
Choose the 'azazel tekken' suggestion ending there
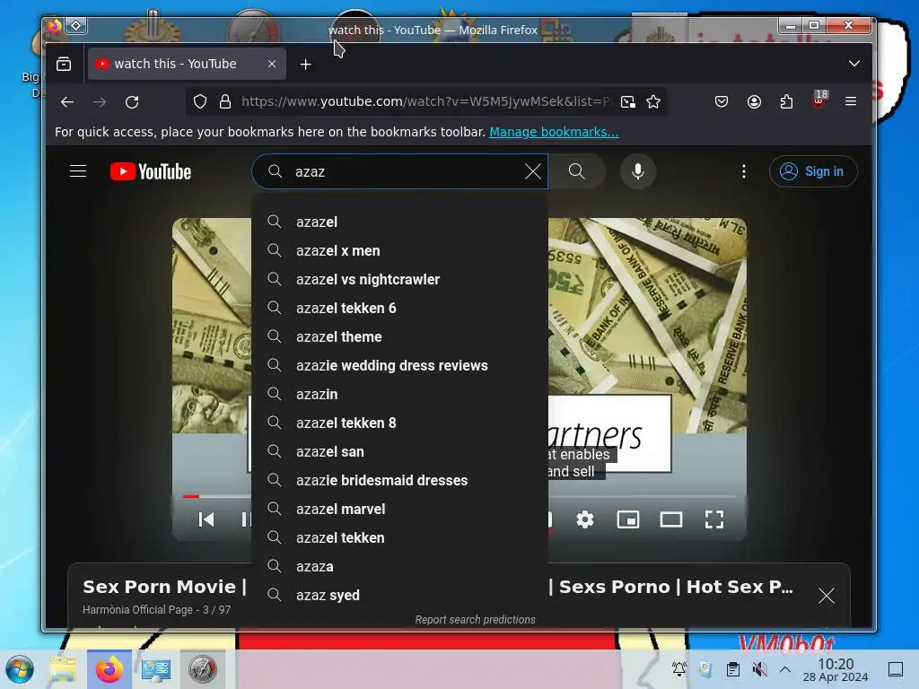point(399,538)
